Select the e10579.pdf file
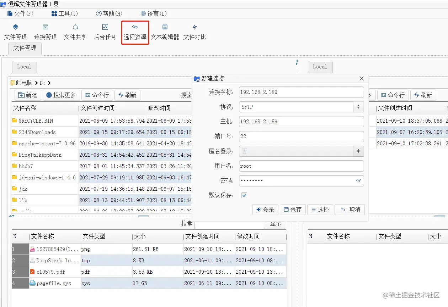Image resolution: width=448 pixels, height=307 pixels. pos(51,272)
